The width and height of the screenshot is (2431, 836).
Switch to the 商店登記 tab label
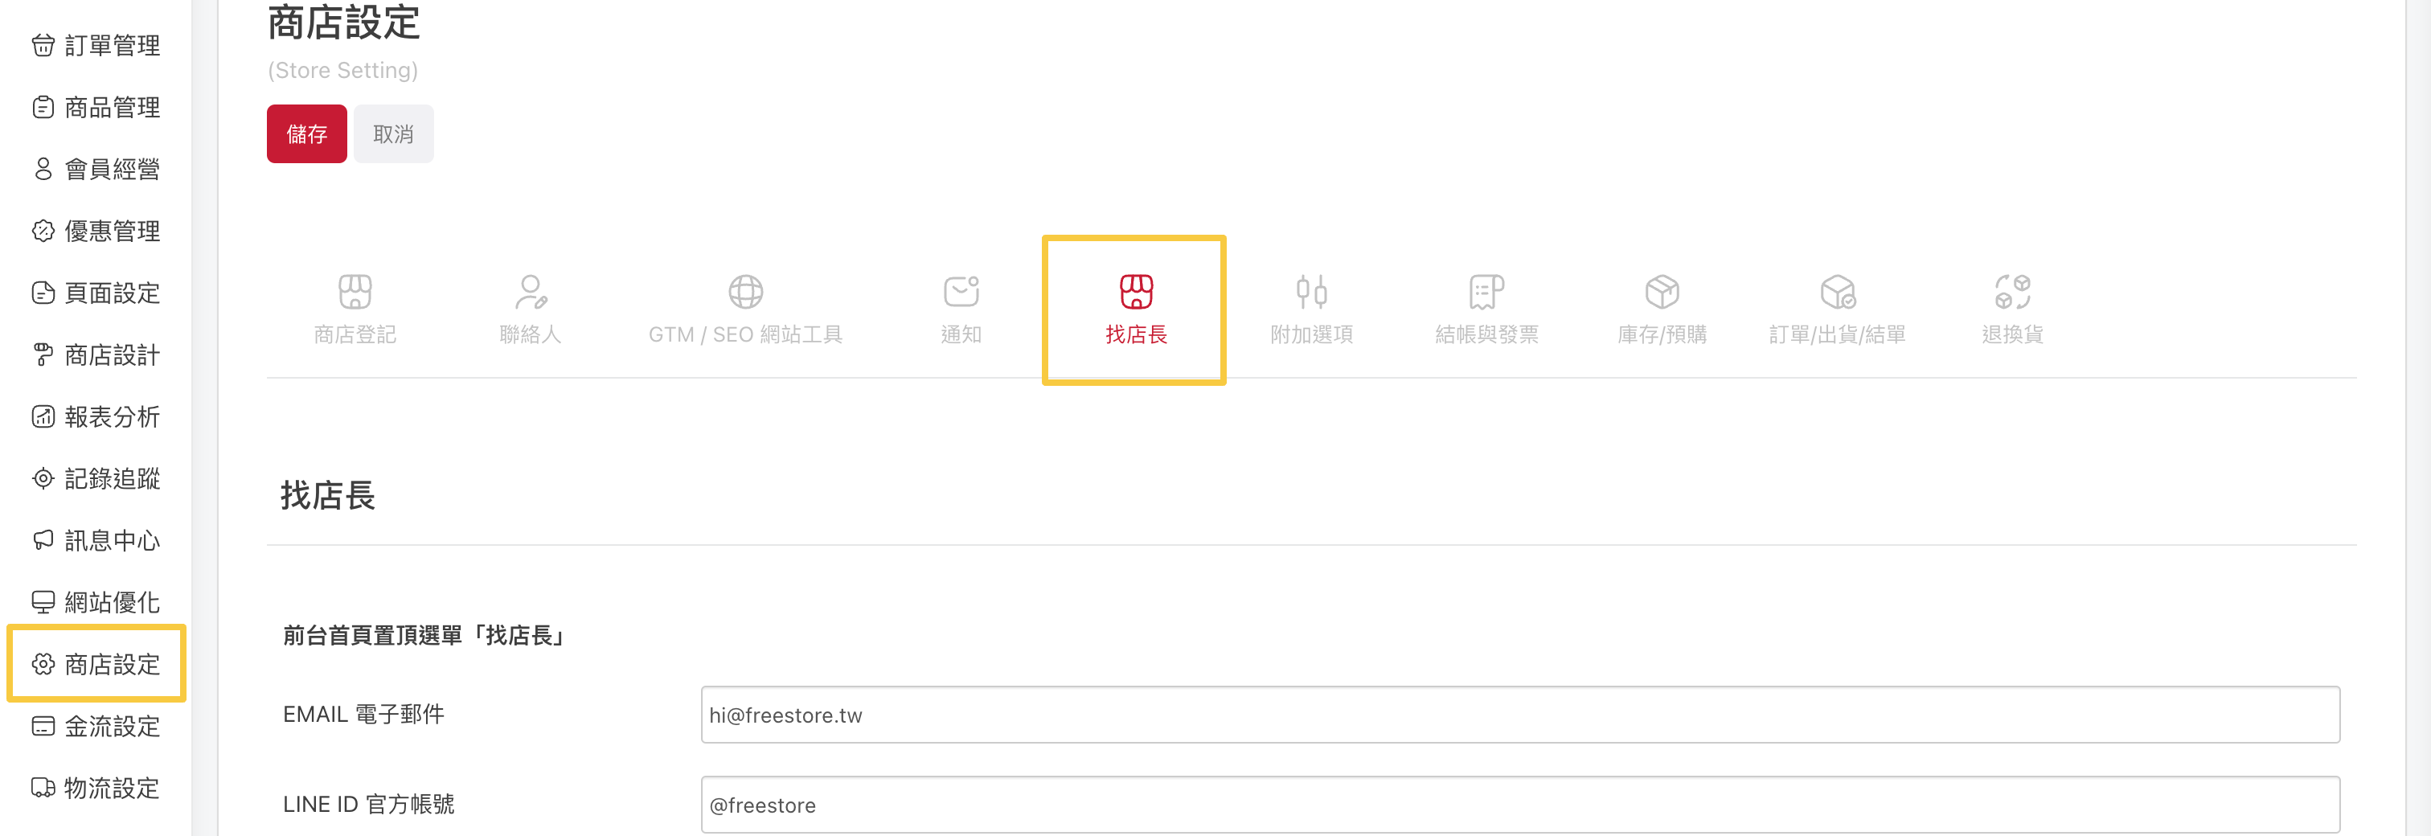(355, 335)
